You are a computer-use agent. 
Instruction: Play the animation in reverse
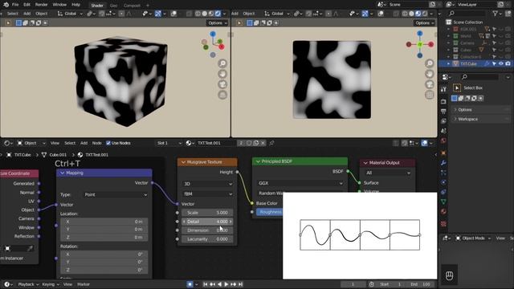(x=219, y=284)
